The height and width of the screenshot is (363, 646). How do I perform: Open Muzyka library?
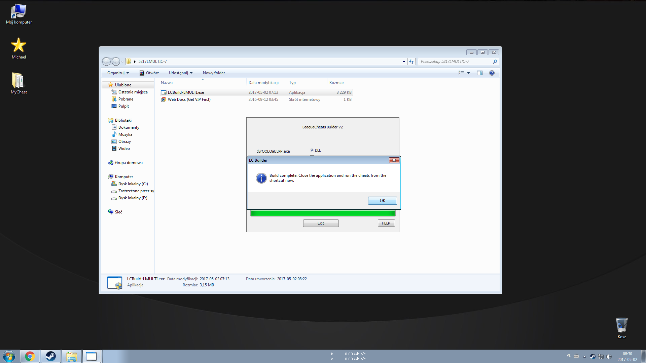click(x=125, y=134)
